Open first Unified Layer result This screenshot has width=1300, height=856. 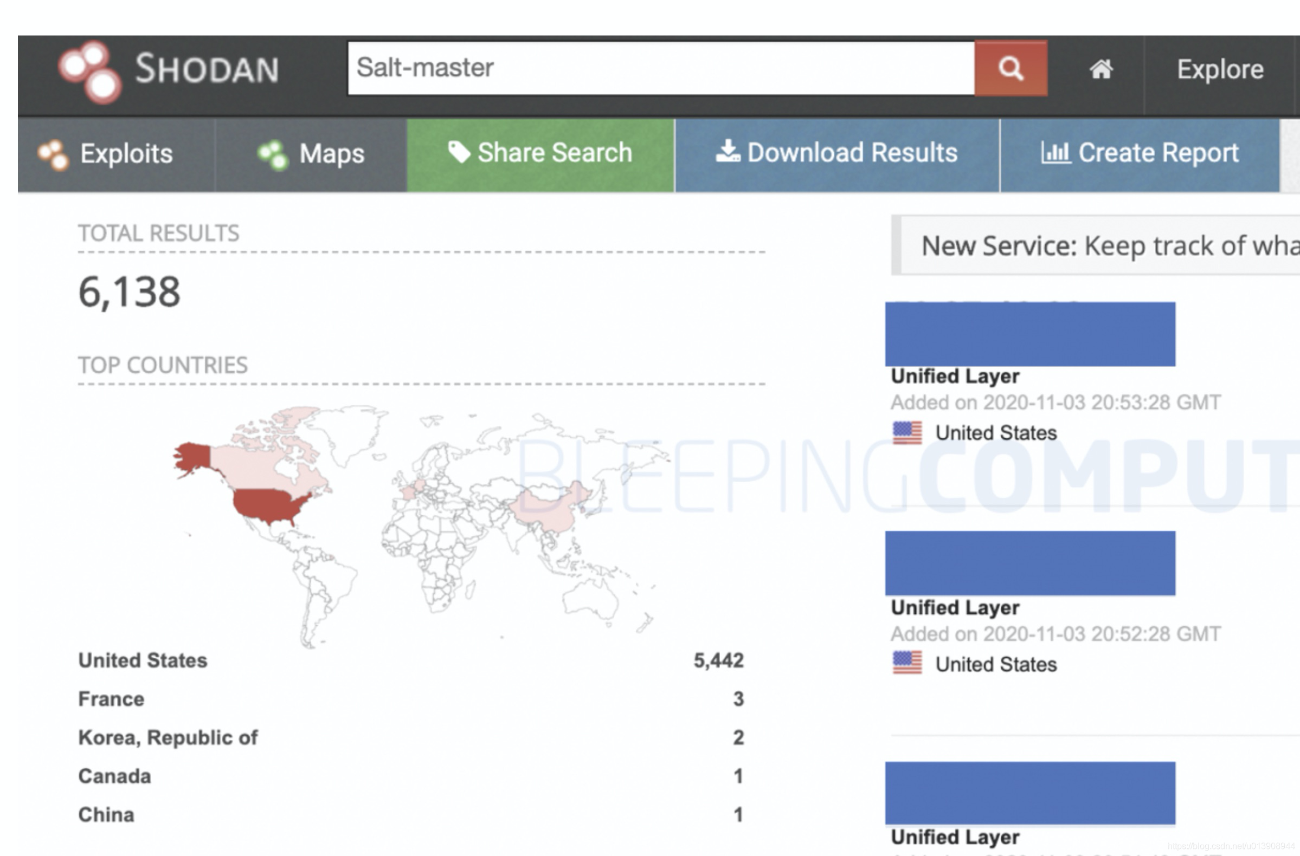point(955,376)
